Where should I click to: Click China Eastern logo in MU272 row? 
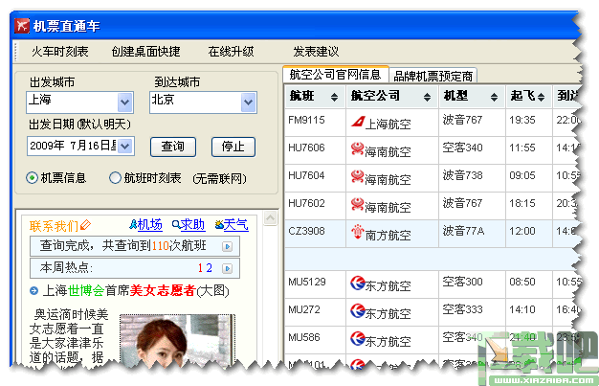click(x=358, y=310)
